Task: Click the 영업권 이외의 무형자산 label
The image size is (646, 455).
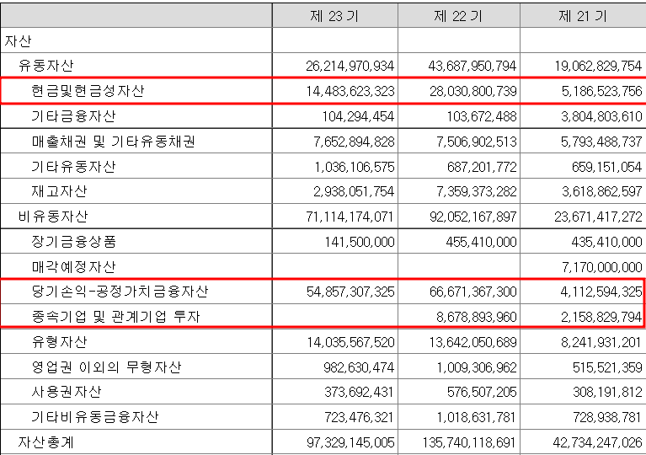Action: tap(106, 367)
